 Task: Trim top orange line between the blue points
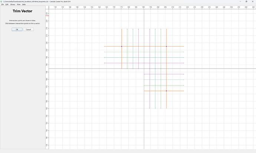pyautogui.click(x=144, y=46)
